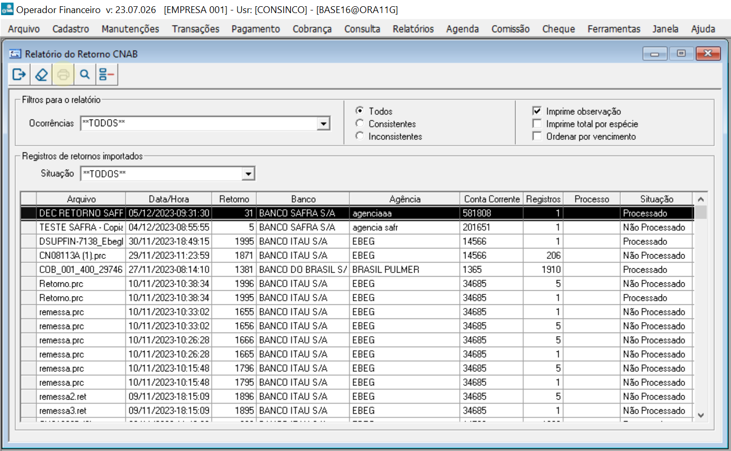The width and height of the screenshot is (731, 451).
Task: Open the Consulta menu
Action: pos(362,29)
